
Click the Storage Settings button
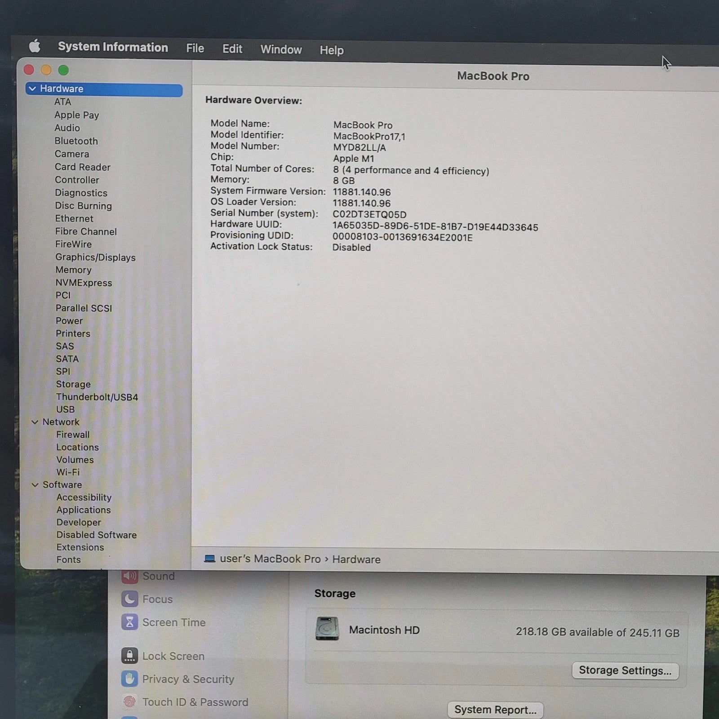[625, 670]
